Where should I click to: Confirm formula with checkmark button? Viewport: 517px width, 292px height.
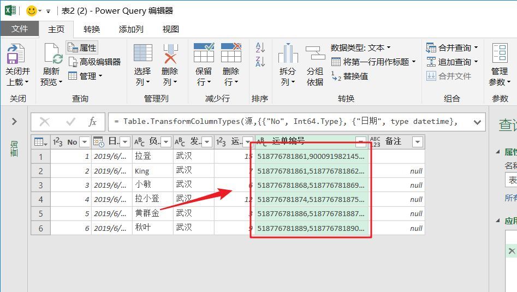click(70, 122)
